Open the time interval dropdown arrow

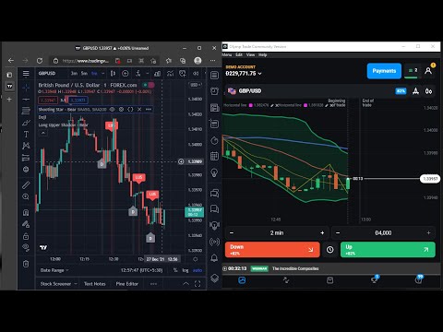pyautogui.click(x=103, y=74)
